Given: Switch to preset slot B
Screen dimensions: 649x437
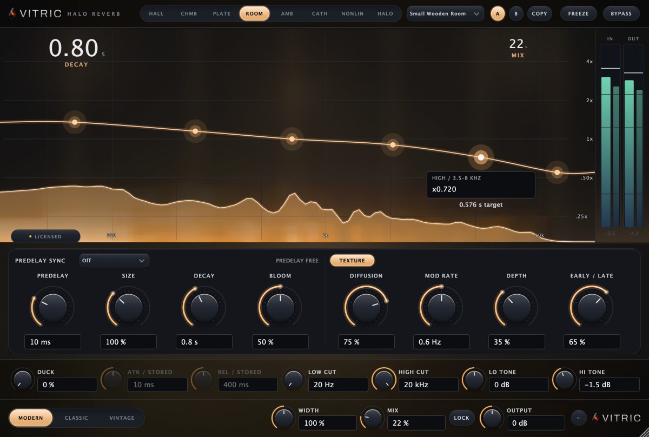Looking at the screenshot, I should point(516,14).
